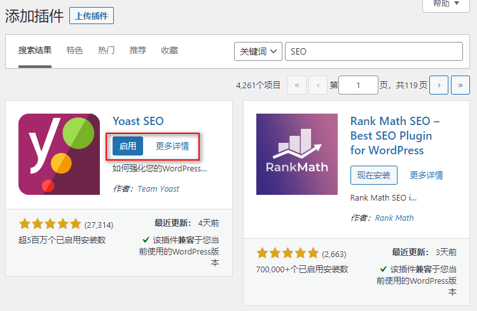Expand the 帮助 help panel

[446, 4]
